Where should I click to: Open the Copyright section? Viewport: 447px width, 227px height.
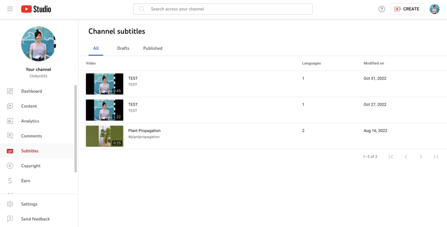[31, 166]
